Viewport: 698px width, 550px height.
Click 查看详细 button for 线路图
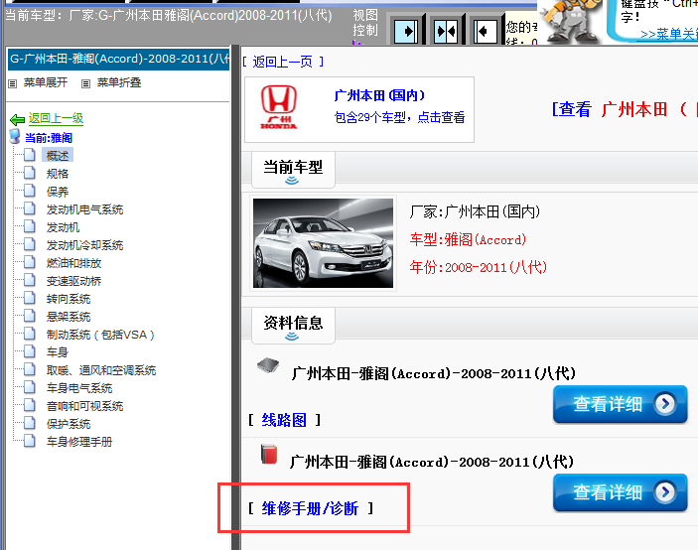621,404
